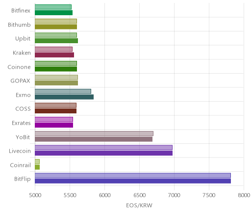This screenshot has height=214, width=251.
Task: Click the dark maroon Kraken bar
Action: pyautogui.click(x=54, y=55)
